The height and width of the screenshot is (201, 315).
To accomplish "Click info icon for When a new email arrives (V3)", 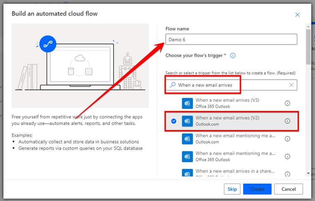I will [x=287, y=103].
